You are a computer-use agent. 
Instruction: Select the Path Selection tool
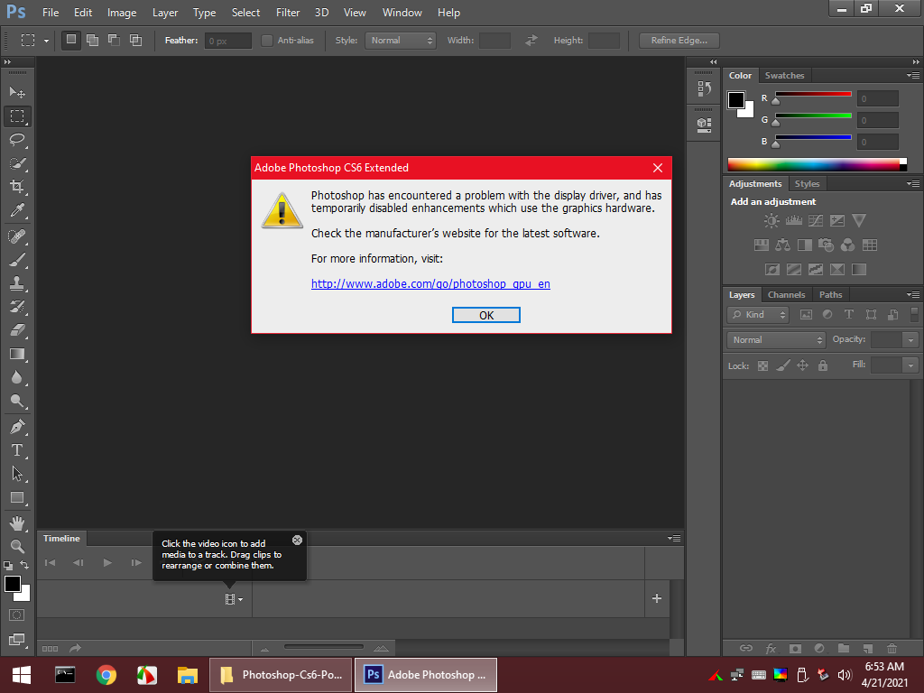coord(17,474)
